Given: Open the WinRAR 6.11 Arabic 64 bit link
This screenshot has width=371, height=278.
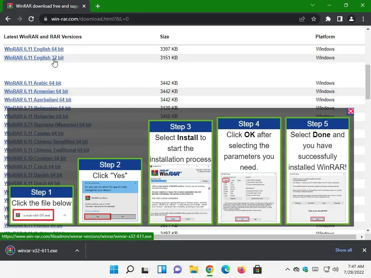Looking at the screenshot, I should point(33,83).
